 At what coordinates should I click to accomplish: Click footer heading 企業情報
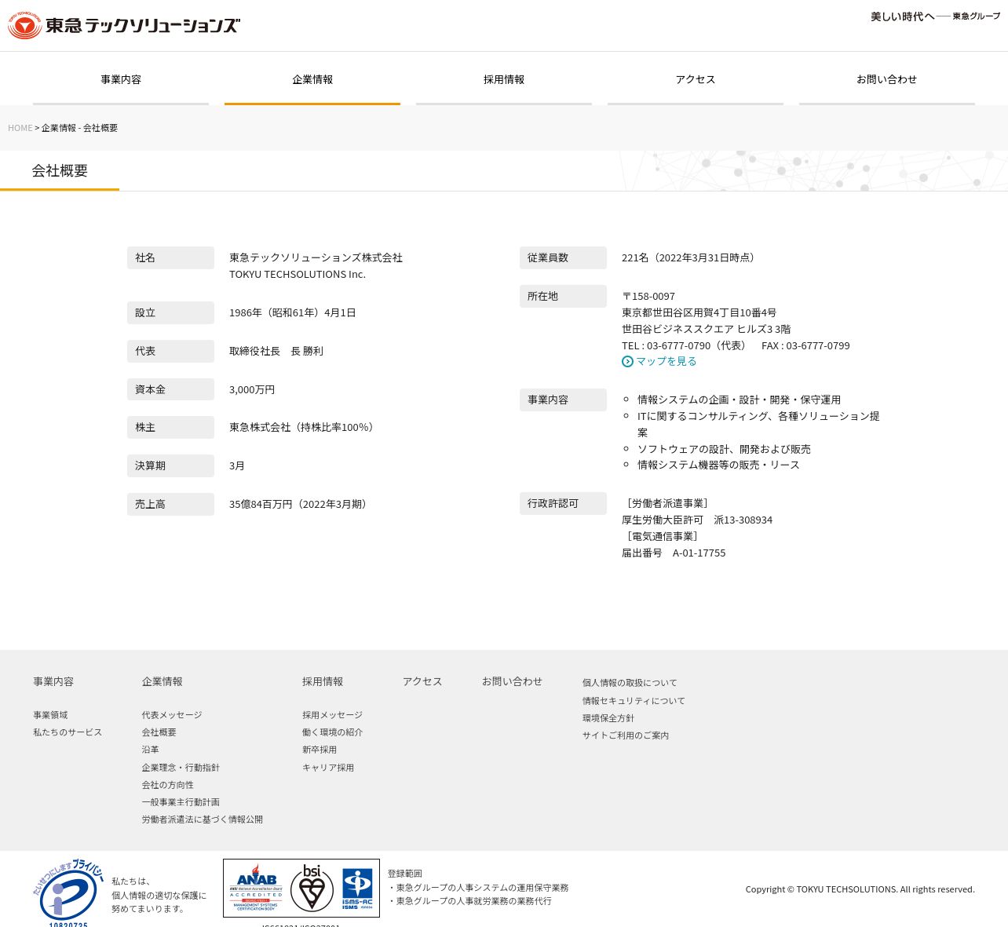pos(162,682)
